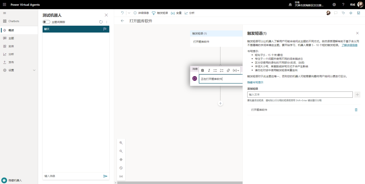Focus the 键入消息 chat input
The height and width of the screenshot is (184, 365).
point(73,176)
